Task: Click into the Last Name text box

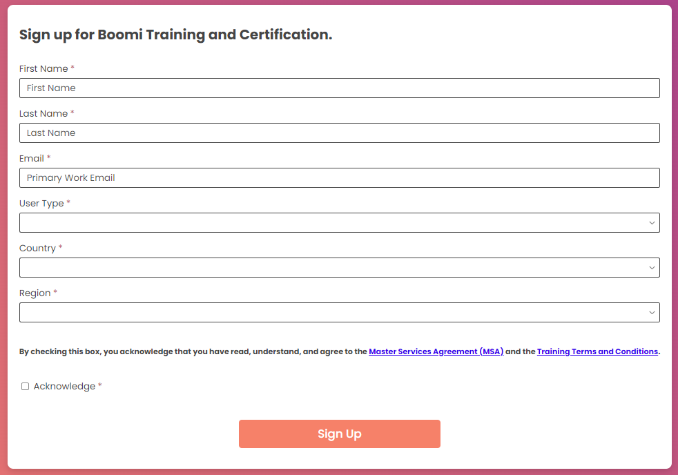Action: (340, 133)
